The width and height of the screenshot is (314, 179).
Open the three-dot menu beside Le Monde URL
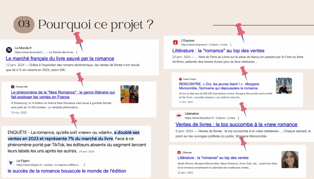(x=77, y=52)
